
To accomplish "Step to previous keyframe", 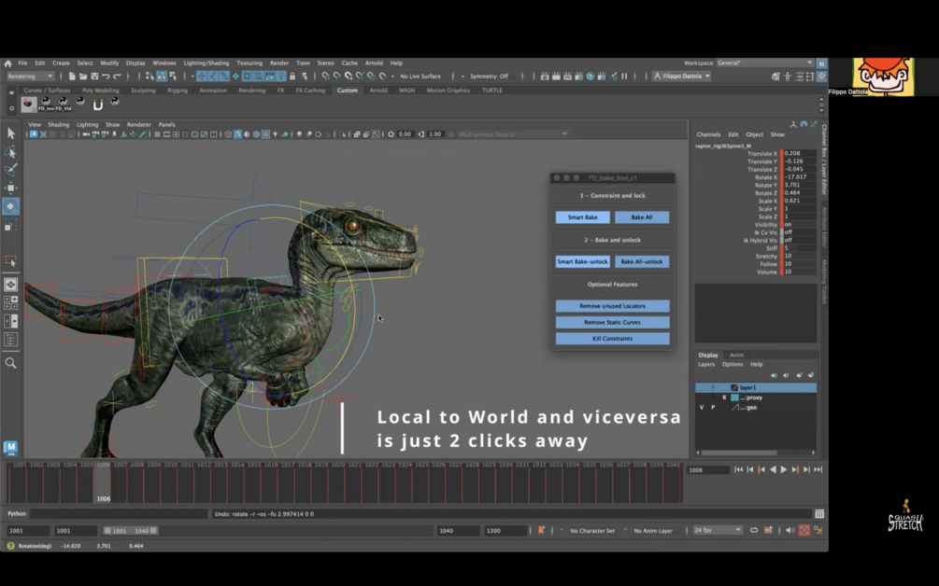I will coord(761,469).
